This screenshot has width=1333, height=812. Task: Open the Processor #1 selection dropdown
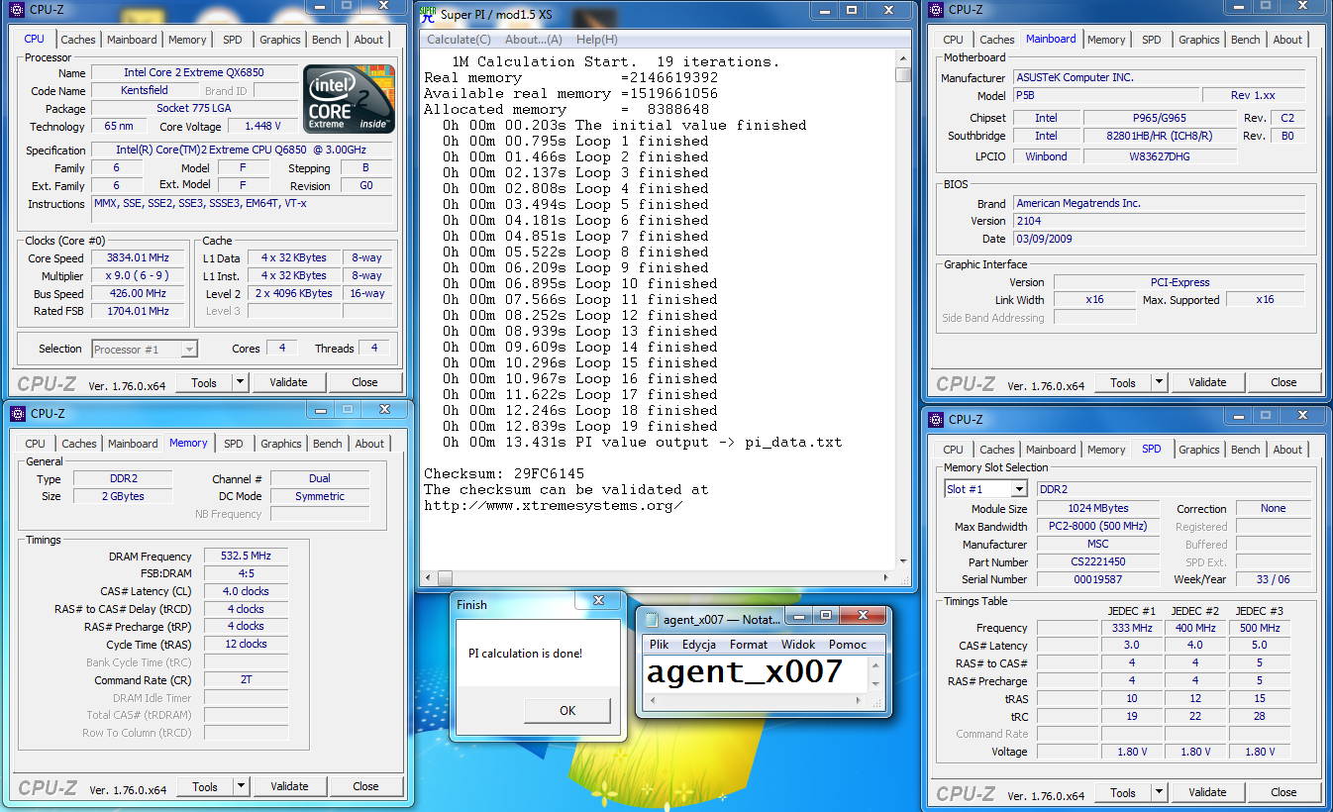[189, 349]
